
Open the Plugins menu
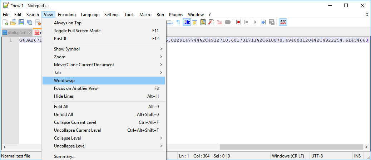(176, 15)
